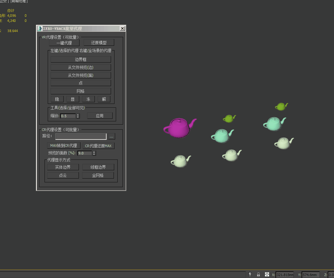Click the ZERO-VR&CR dialog title icon
Viewport: 334px width, 278px height.
tap(40, 29)
